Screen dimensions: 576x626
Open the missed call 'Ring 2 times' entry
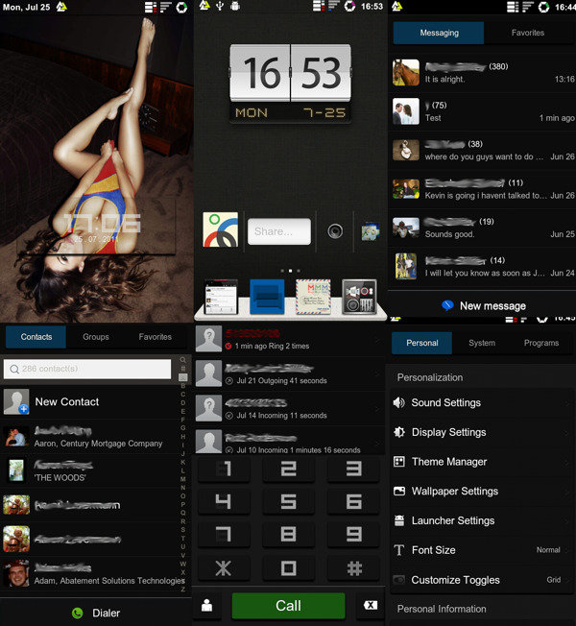pyautogui.click(x=289, y=339)
